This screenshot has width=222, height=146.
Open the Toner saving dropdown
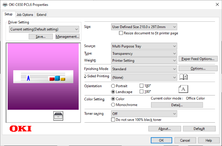point(144,114)
